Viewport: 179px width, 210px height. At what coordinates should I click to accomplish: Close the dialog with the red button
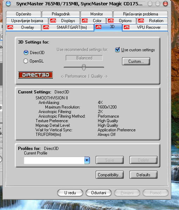point(165,4)
